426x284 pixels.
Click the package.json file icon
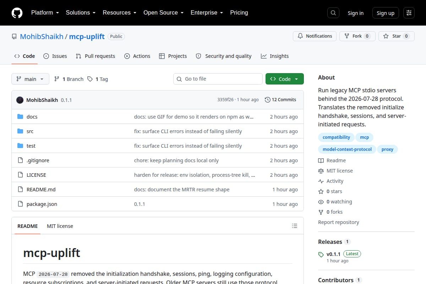pyautogui.click(x=20, y=204)
